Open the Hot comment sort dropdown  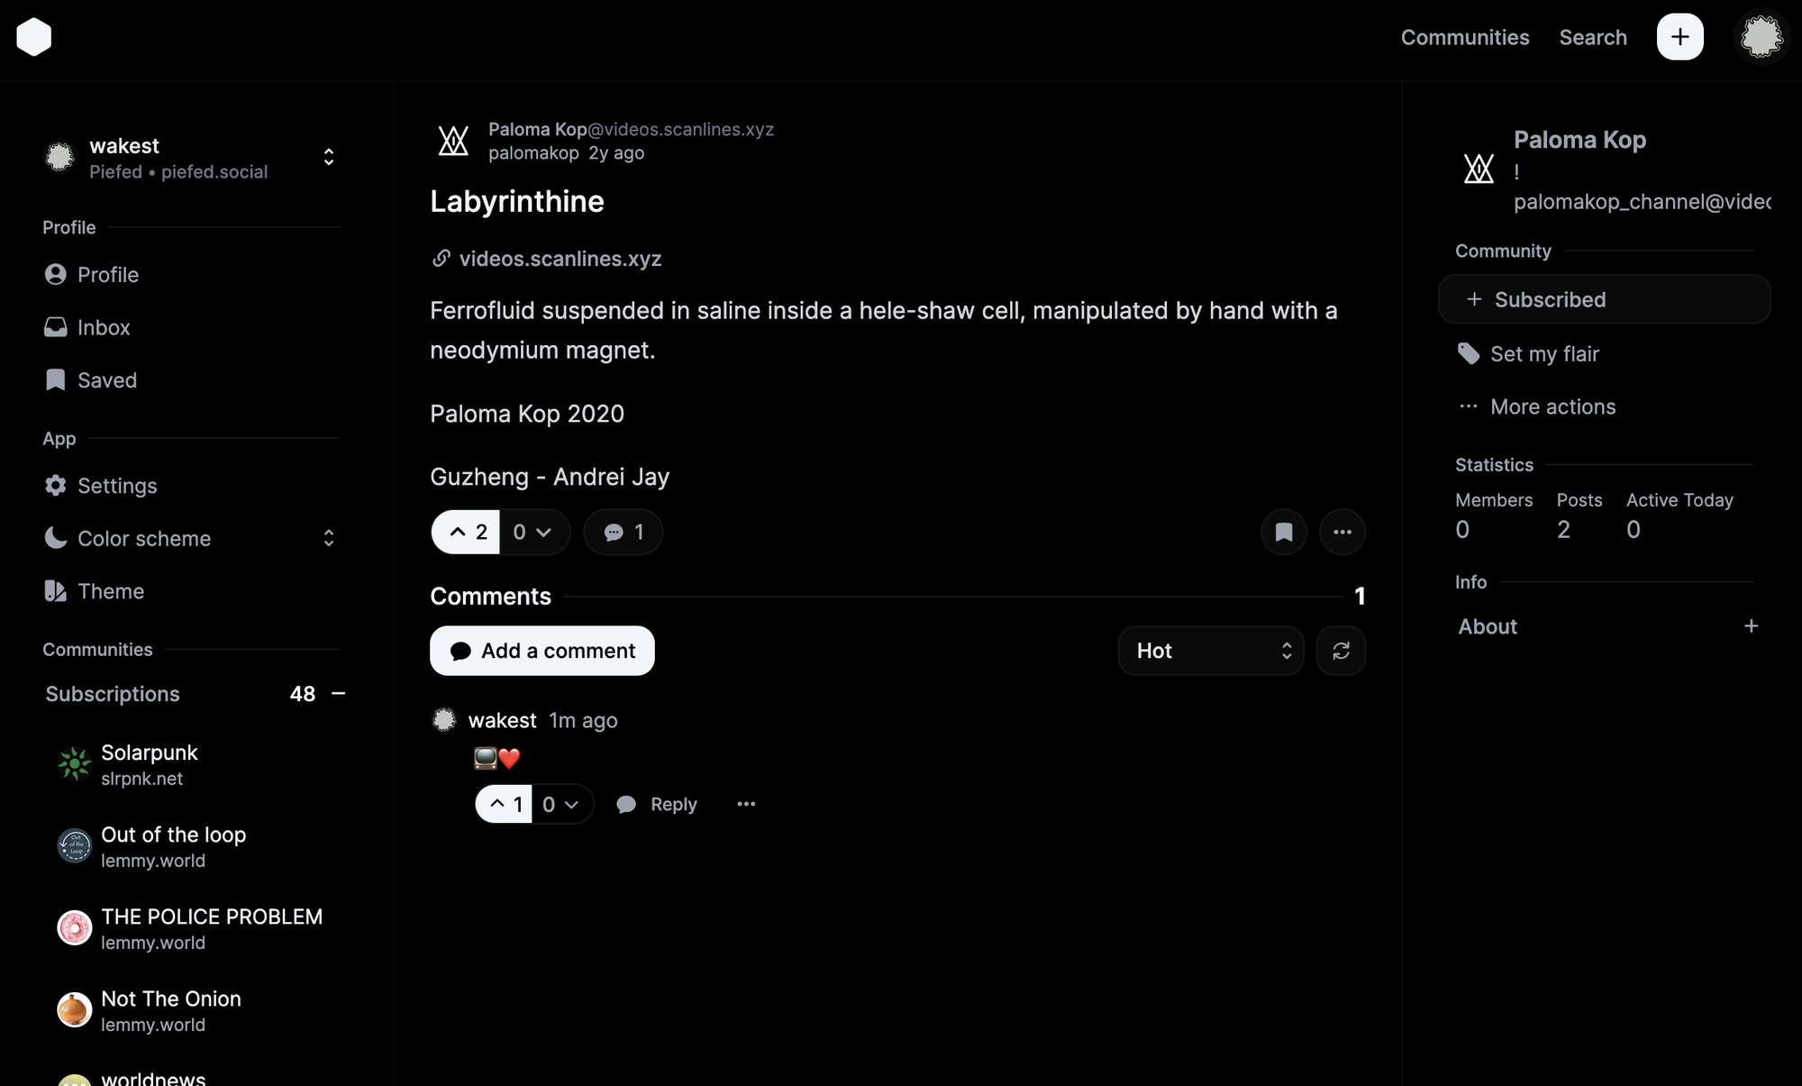(1210, 651)
